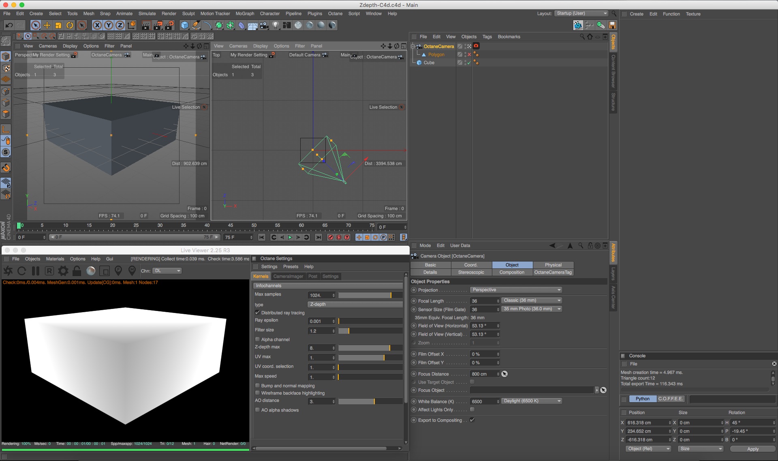
Task: Click the pick focus Live Viewer icon
Action: (118, 270)
